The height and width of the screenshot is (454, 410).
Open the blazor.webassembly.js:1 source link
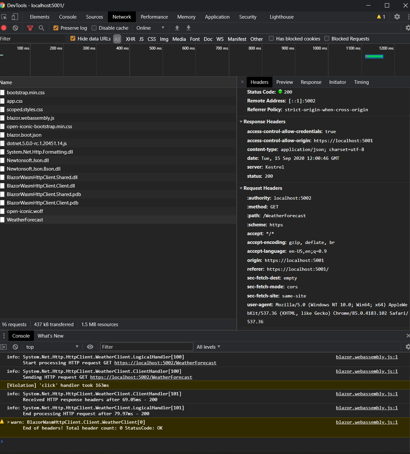click(366, 357)
